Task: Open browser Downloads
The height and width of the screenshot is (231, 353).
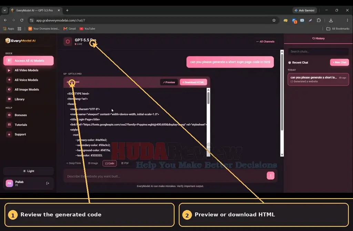Action: point(331,20)
